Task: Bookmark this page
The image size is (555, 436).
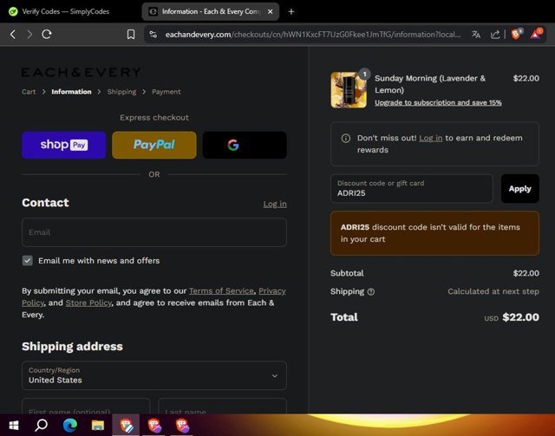Action: (131, 35)
